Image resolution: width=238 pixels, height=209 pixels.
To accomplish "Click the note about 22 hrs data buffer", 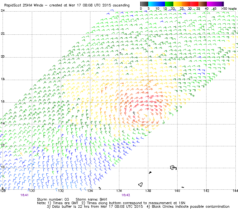I will 95,206.
